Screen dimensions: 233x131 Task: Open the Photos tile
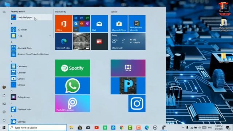(x=82, y=41)
